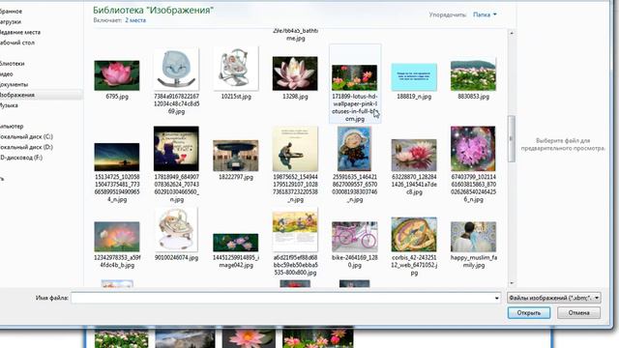Open the DVD-дисковод (F:) drive
Viewport: 619px width, 348px height.
[21, 158]
